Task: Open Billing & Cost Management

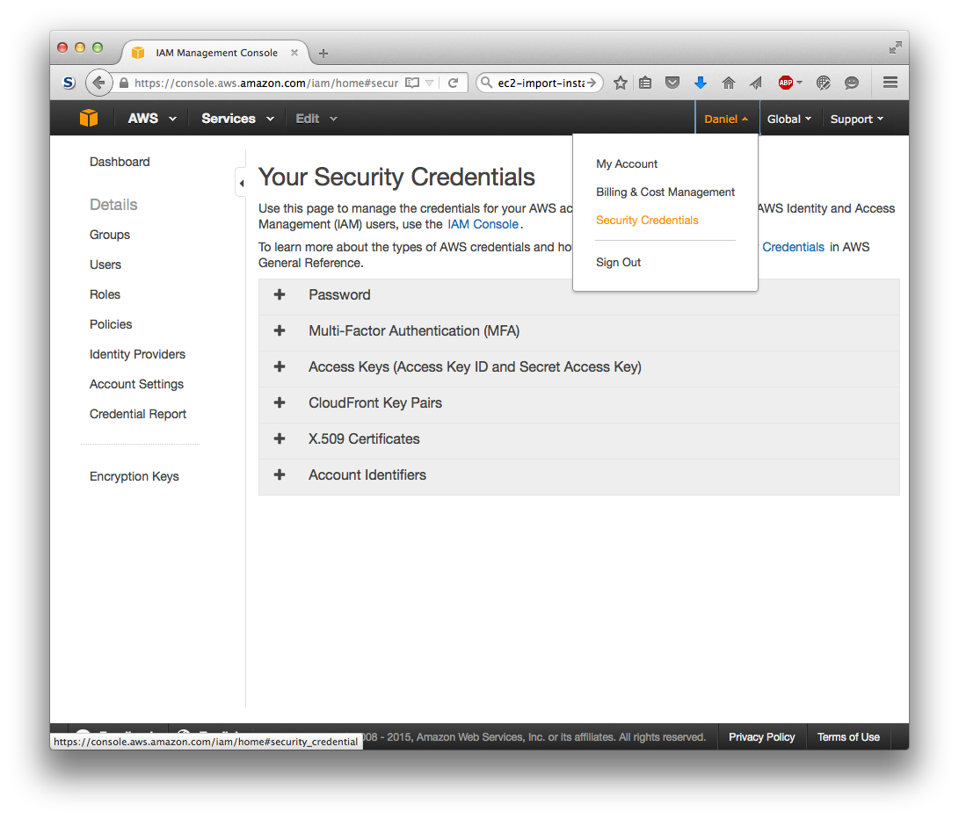Action: click(665, 192)
